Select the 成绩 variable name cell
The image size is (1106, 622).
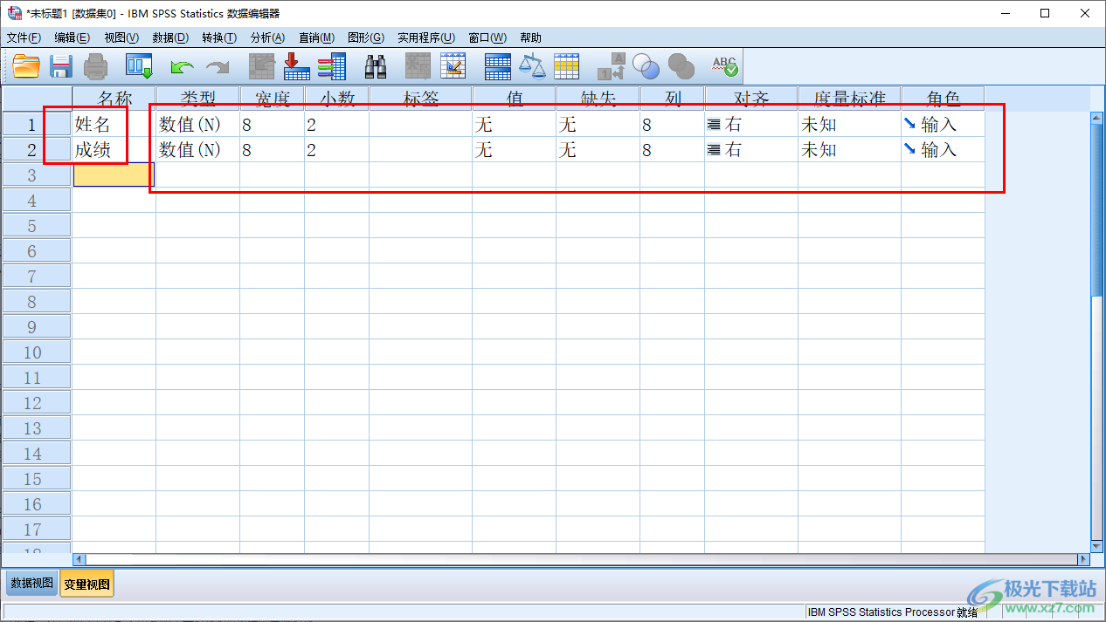pos(114,150)
